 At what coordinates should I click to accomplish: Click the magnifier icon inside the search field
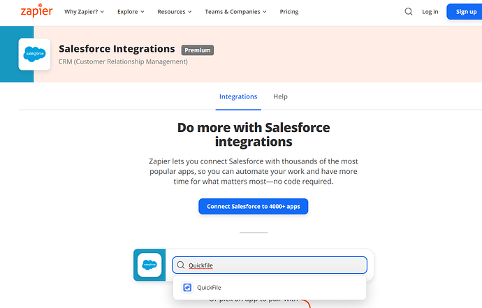[x=181, y=265]
